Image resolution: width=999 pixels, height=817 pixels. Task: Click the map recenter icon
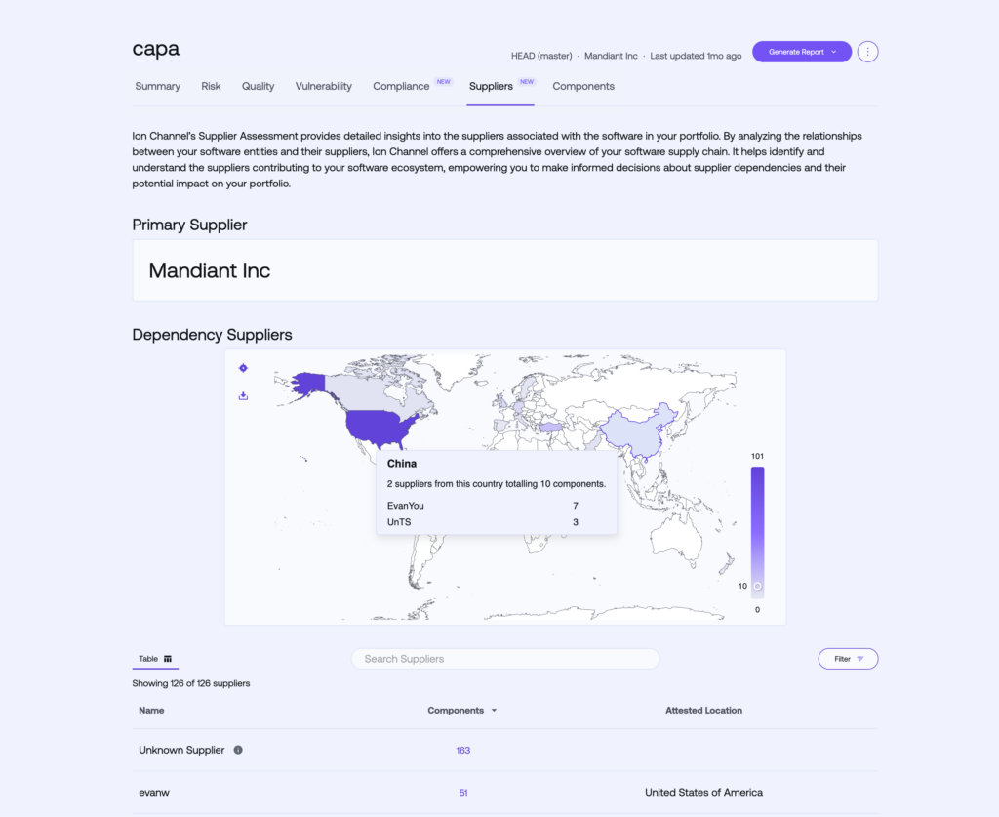[x=243, y=368]
